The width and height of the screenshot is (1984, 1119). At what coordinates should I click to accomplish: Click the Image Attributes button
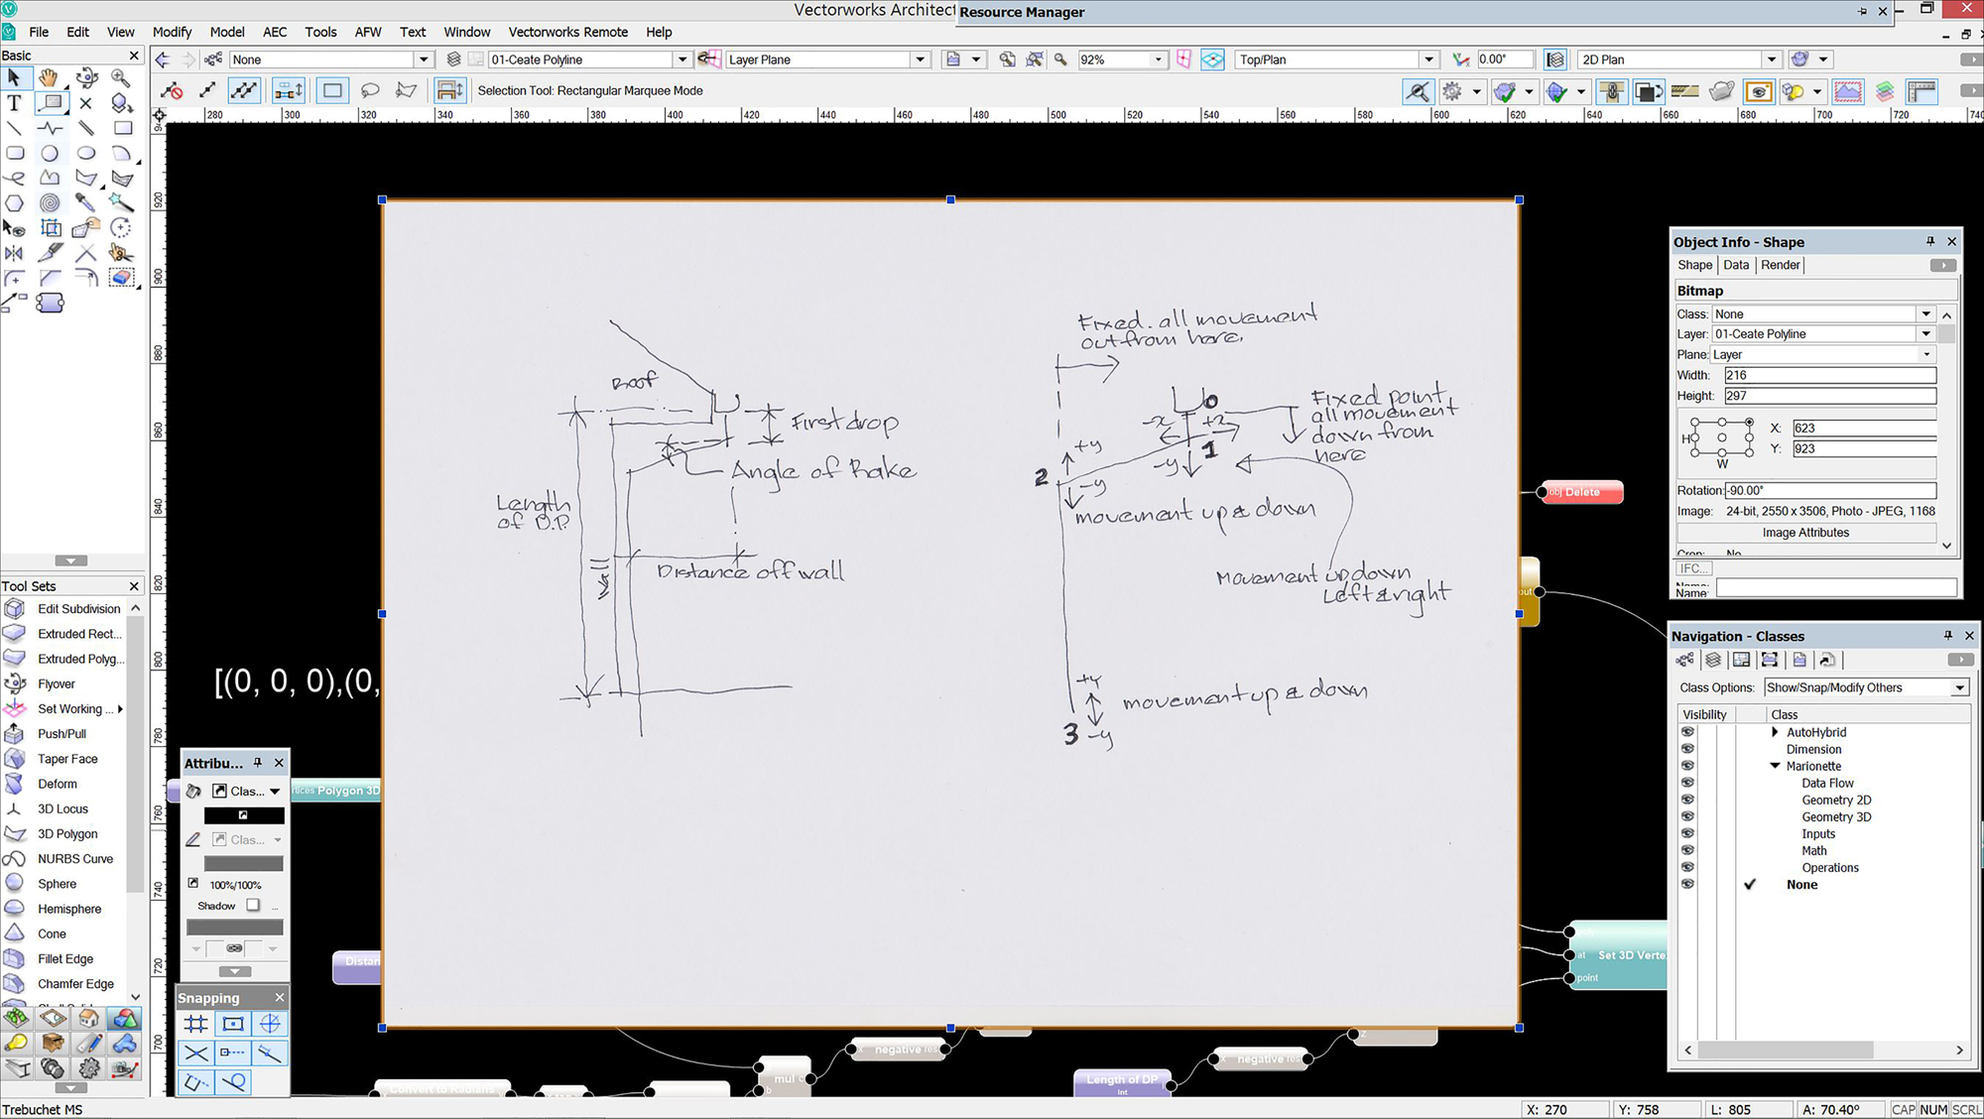click(1805, 533)
